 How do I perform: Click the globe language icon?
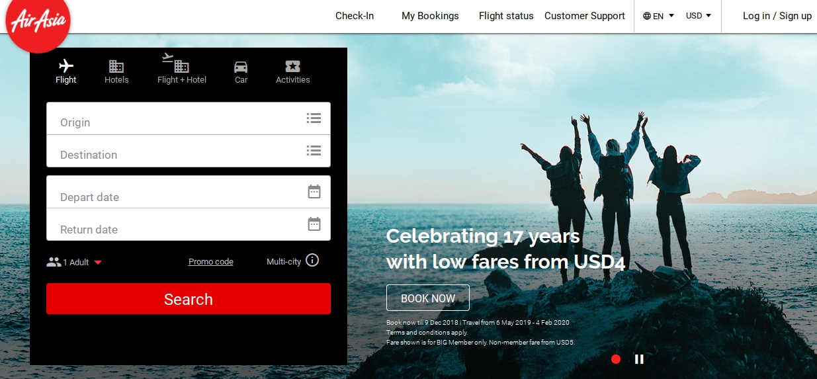647,17
